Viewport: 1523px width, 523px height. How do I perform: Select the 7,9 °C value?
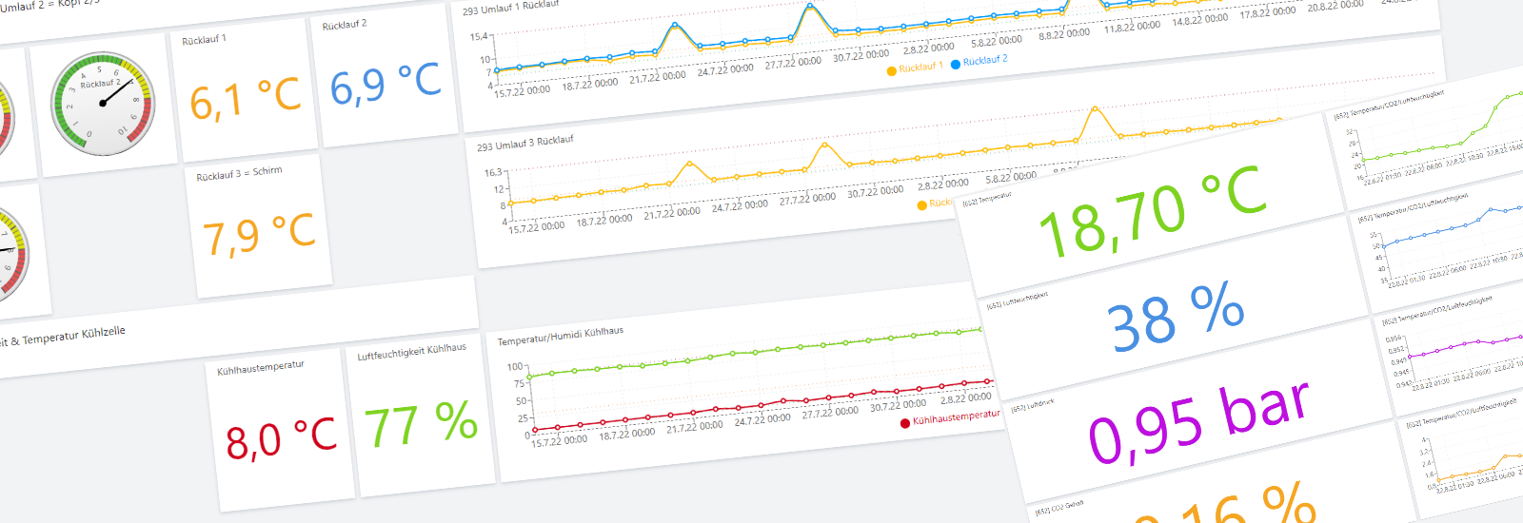(259, 234)
